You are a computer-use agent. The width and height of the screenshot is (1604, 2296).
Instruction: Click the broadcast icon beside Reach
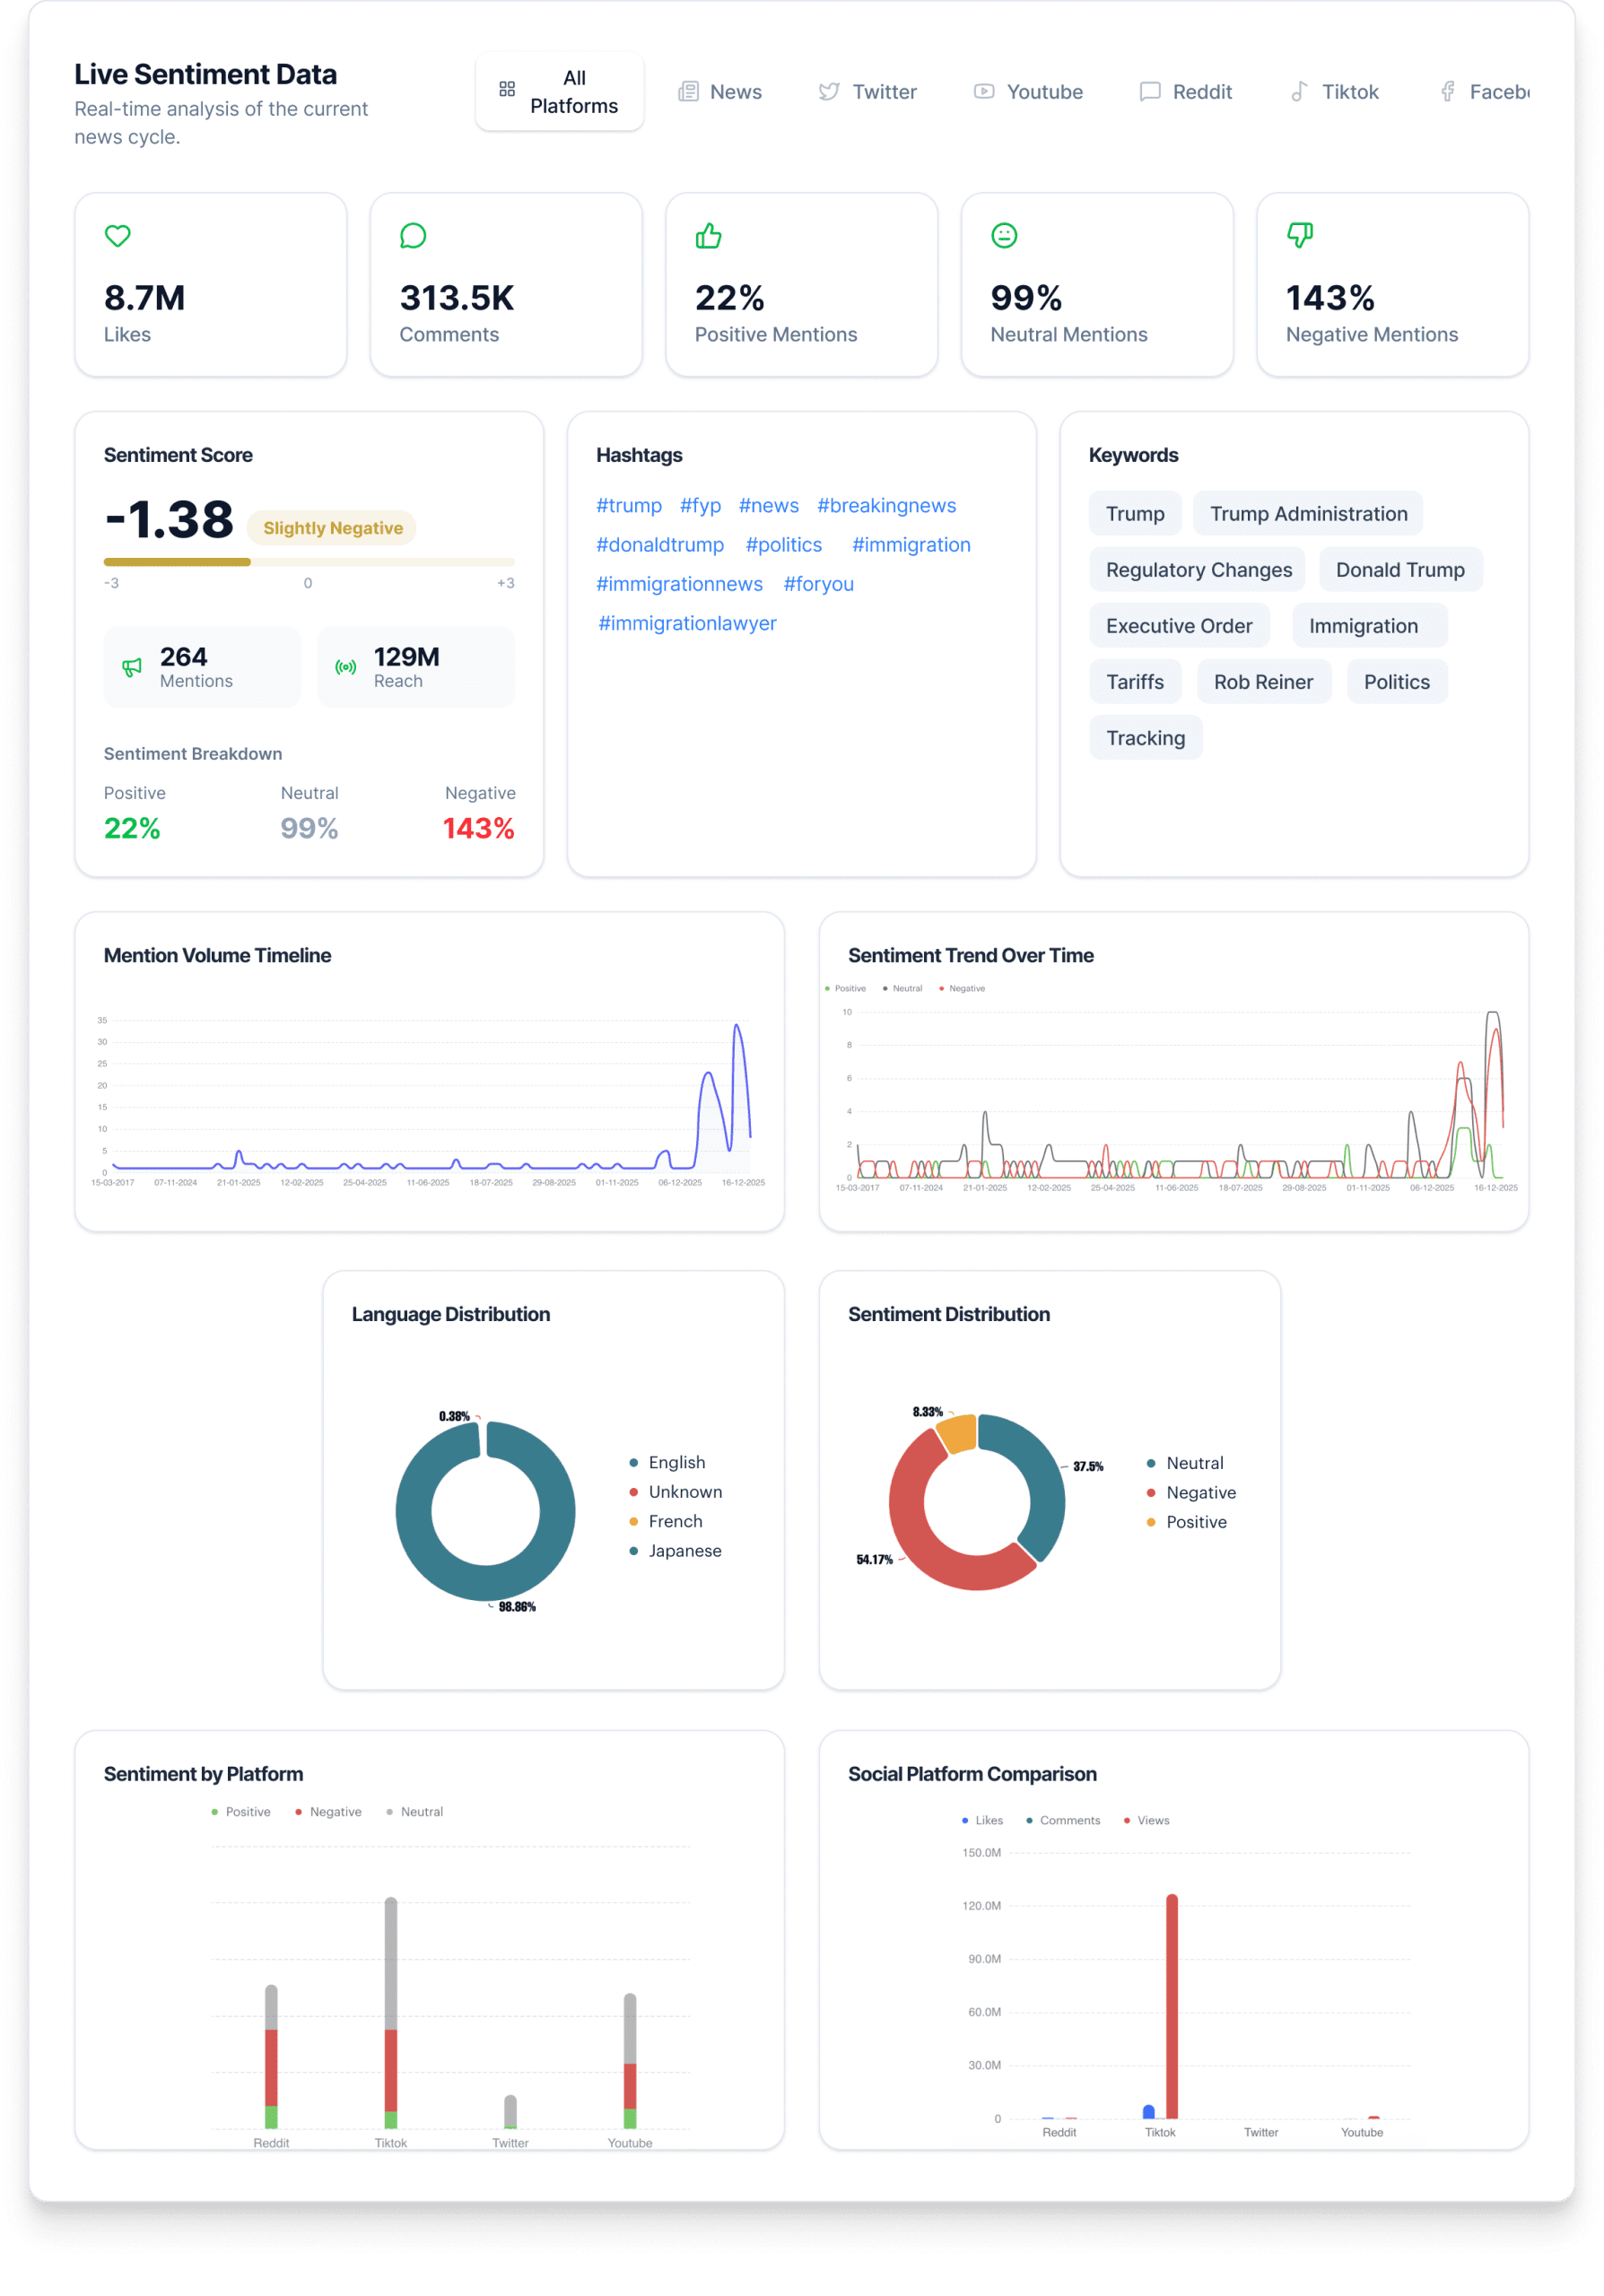346,667
